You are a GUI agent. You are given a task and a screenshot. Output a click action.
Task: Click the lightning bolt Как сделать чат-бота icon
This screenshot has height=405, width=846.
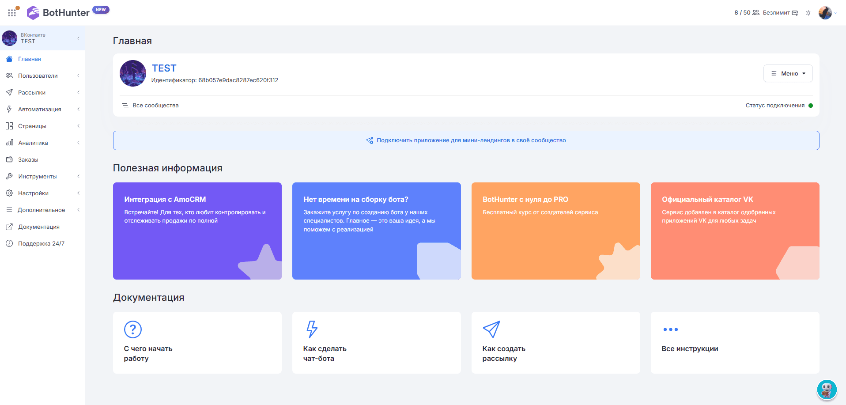[x=312, y=329]
